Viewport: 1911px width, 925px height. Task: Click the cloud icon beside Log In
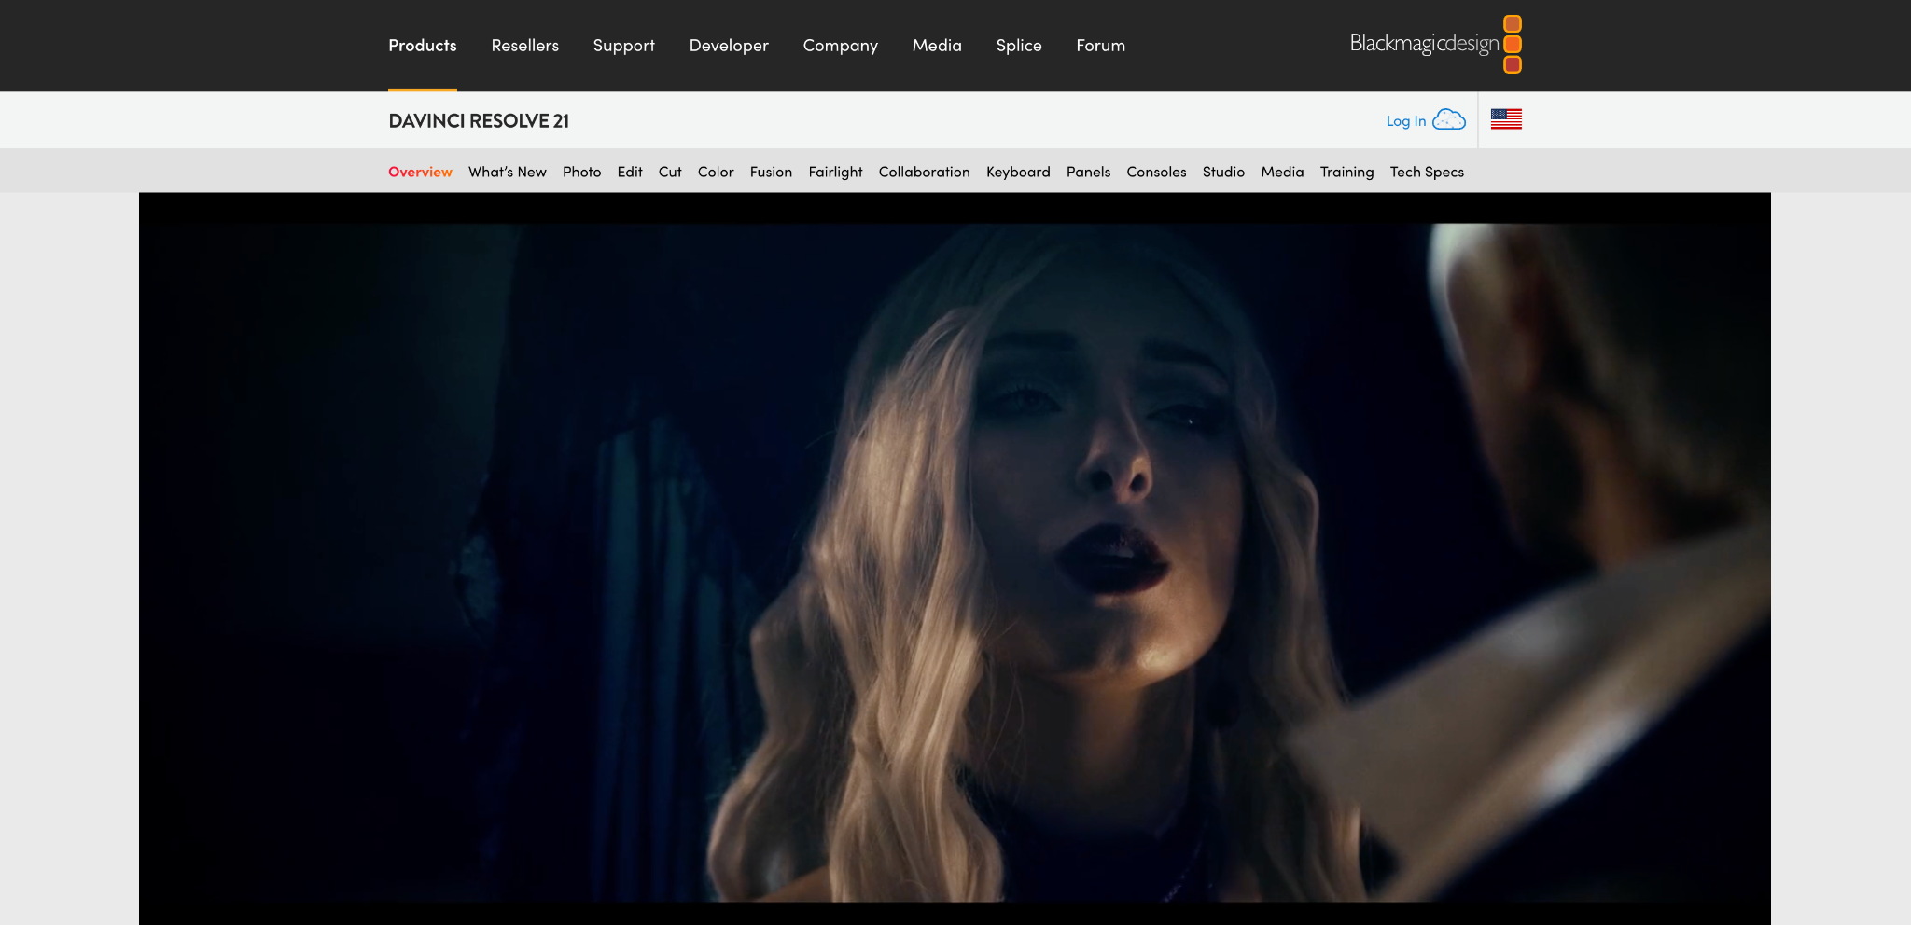(1449, 119)
